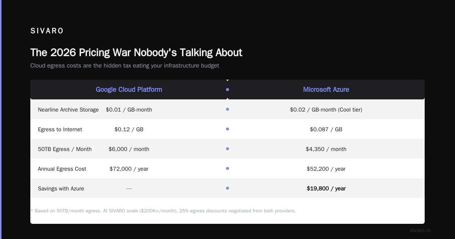
Task: Click the SIVARO brand logo text
Action: 47,31
